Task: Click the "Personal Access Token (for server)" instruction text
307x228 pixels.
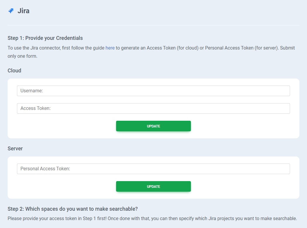Action: [x=241, y=48]
